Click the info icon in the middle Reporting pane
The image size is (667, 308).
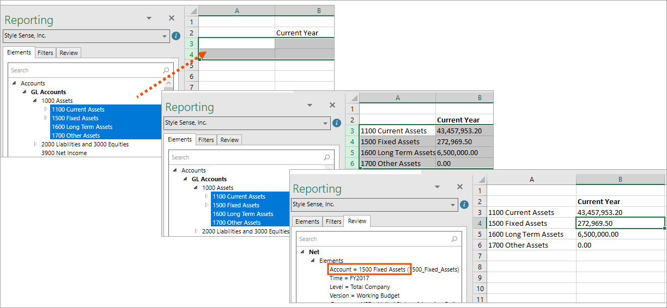tap(337, 123)
